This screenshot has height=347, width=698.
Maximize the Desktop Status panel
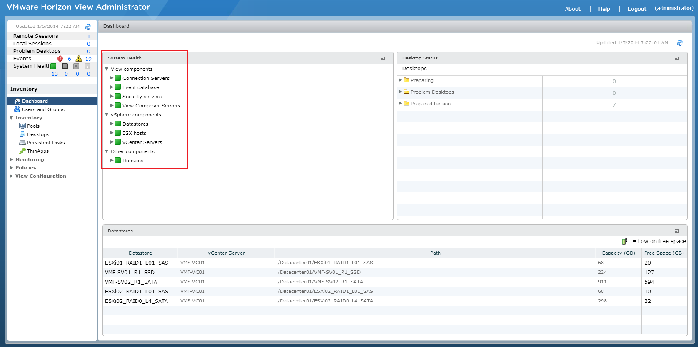click(x=677, y=58)
